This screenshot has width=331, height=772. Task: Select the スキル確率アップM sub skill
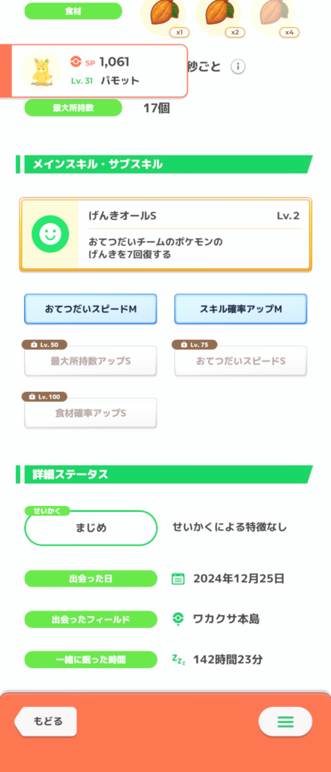pyautogui.click(x=241, y=308)
